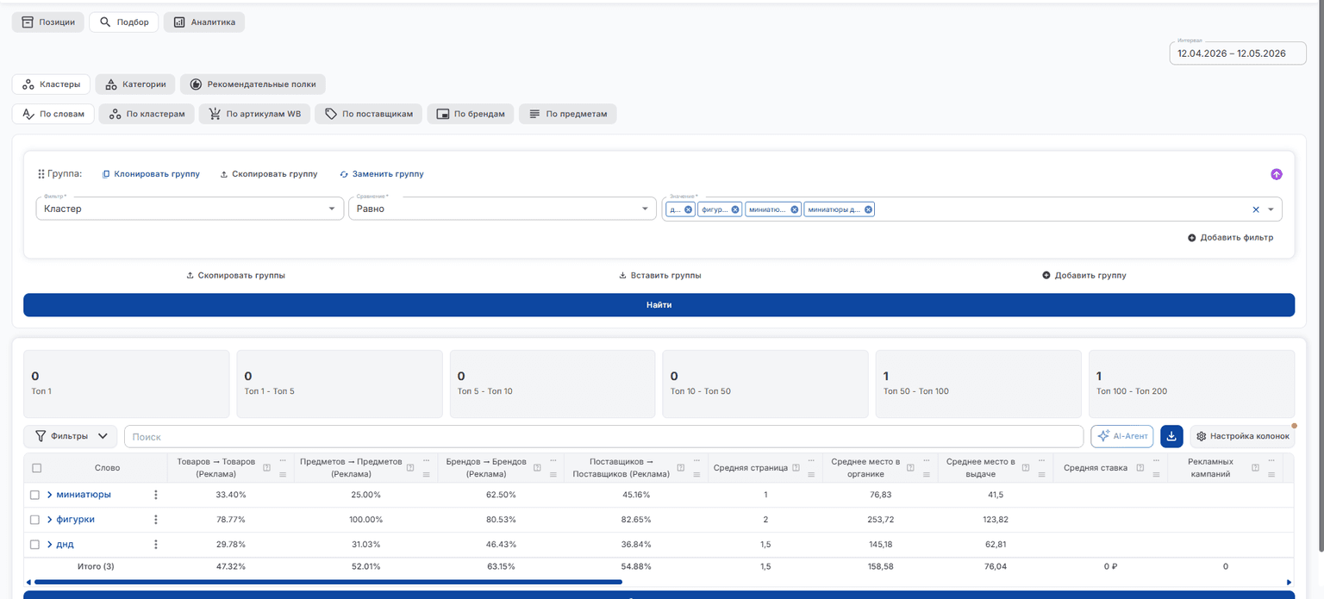
Task: Toggle the select-all checkbox in header
Action: 36,468
